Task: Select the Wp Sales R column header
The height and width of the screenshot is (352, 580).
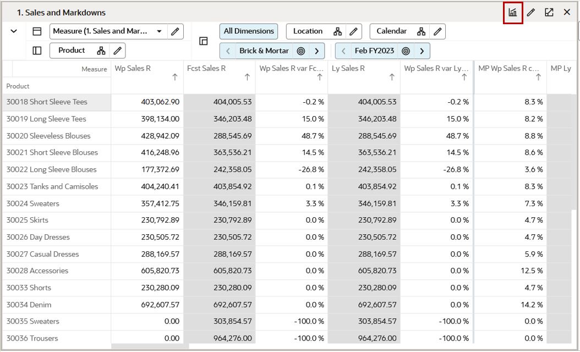Action: (x=147, y=78)
